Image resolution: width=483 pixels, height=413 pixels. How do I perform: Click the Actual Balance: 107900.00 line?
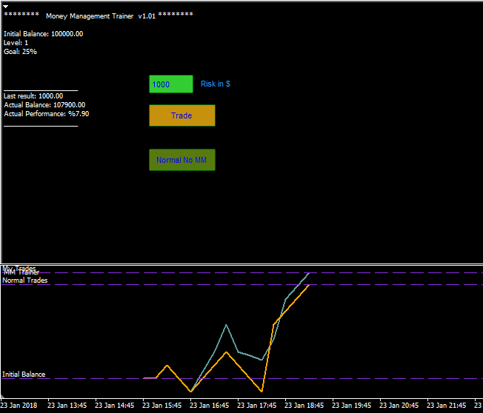(x=44, y=105)
